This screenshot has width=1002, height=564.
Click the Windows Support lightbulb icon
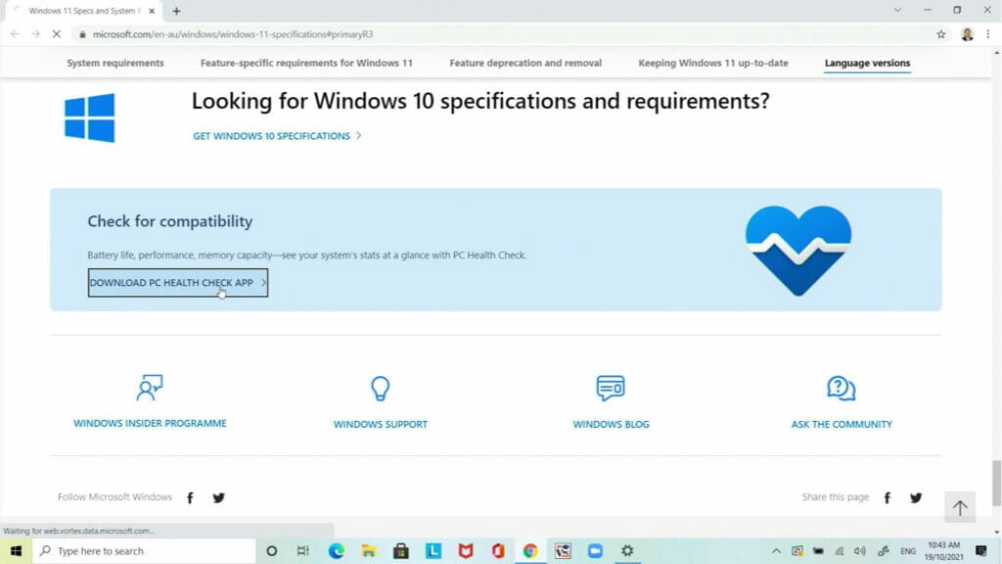tap(380, 389)
